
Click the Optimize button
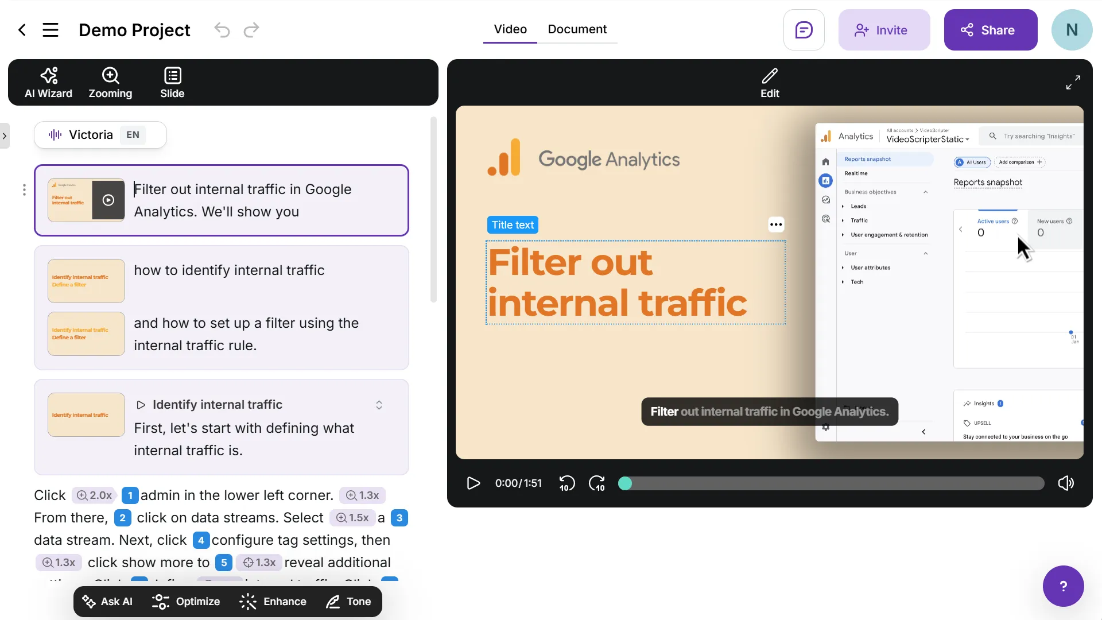point(186,602)
